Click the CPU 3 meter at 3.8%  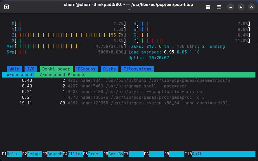click(69, 41)
